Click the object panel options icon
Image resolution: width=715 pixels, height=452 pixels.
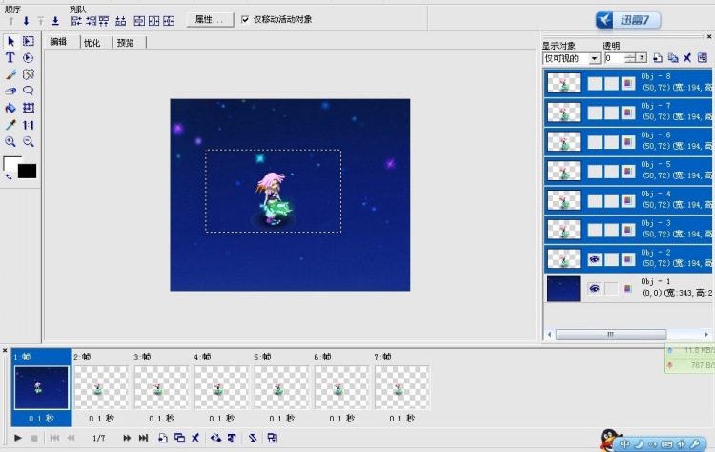click(703, 58)
